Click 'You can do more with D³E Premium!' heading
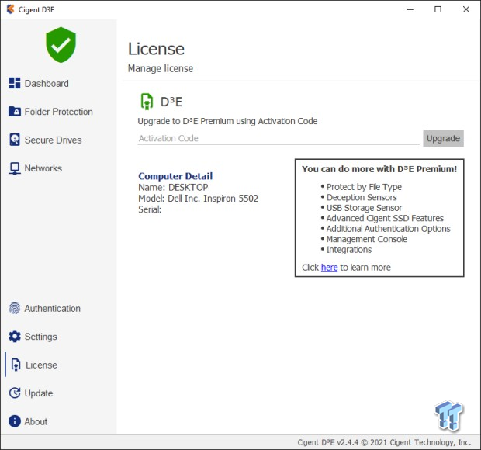 pos(379,169)
